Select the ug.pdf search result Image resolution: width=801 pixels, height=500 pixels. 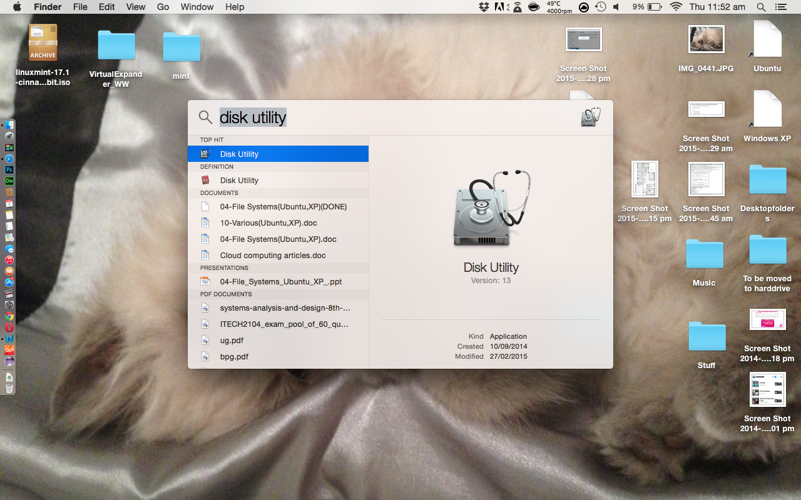278,340
